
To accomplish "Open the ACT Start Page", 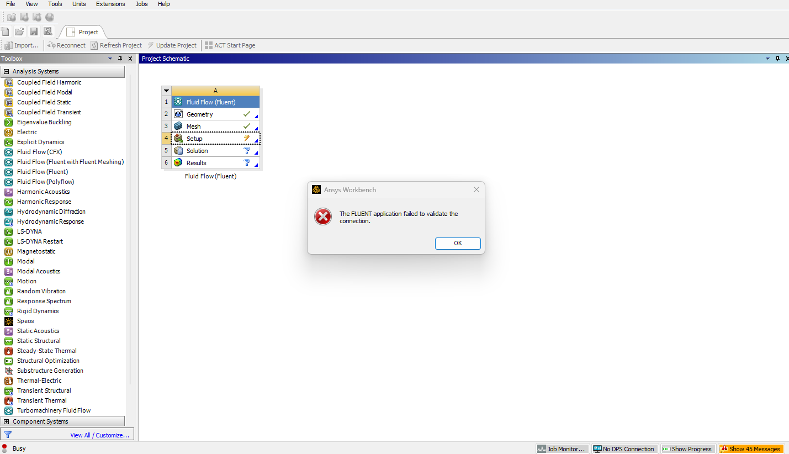I will click(x=230, y=45).
